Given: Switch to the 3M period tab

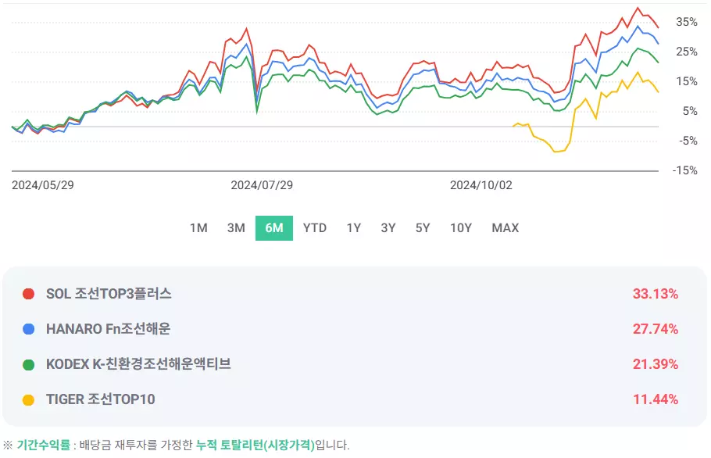Looking at the screenshot, I should coord(236,228).
